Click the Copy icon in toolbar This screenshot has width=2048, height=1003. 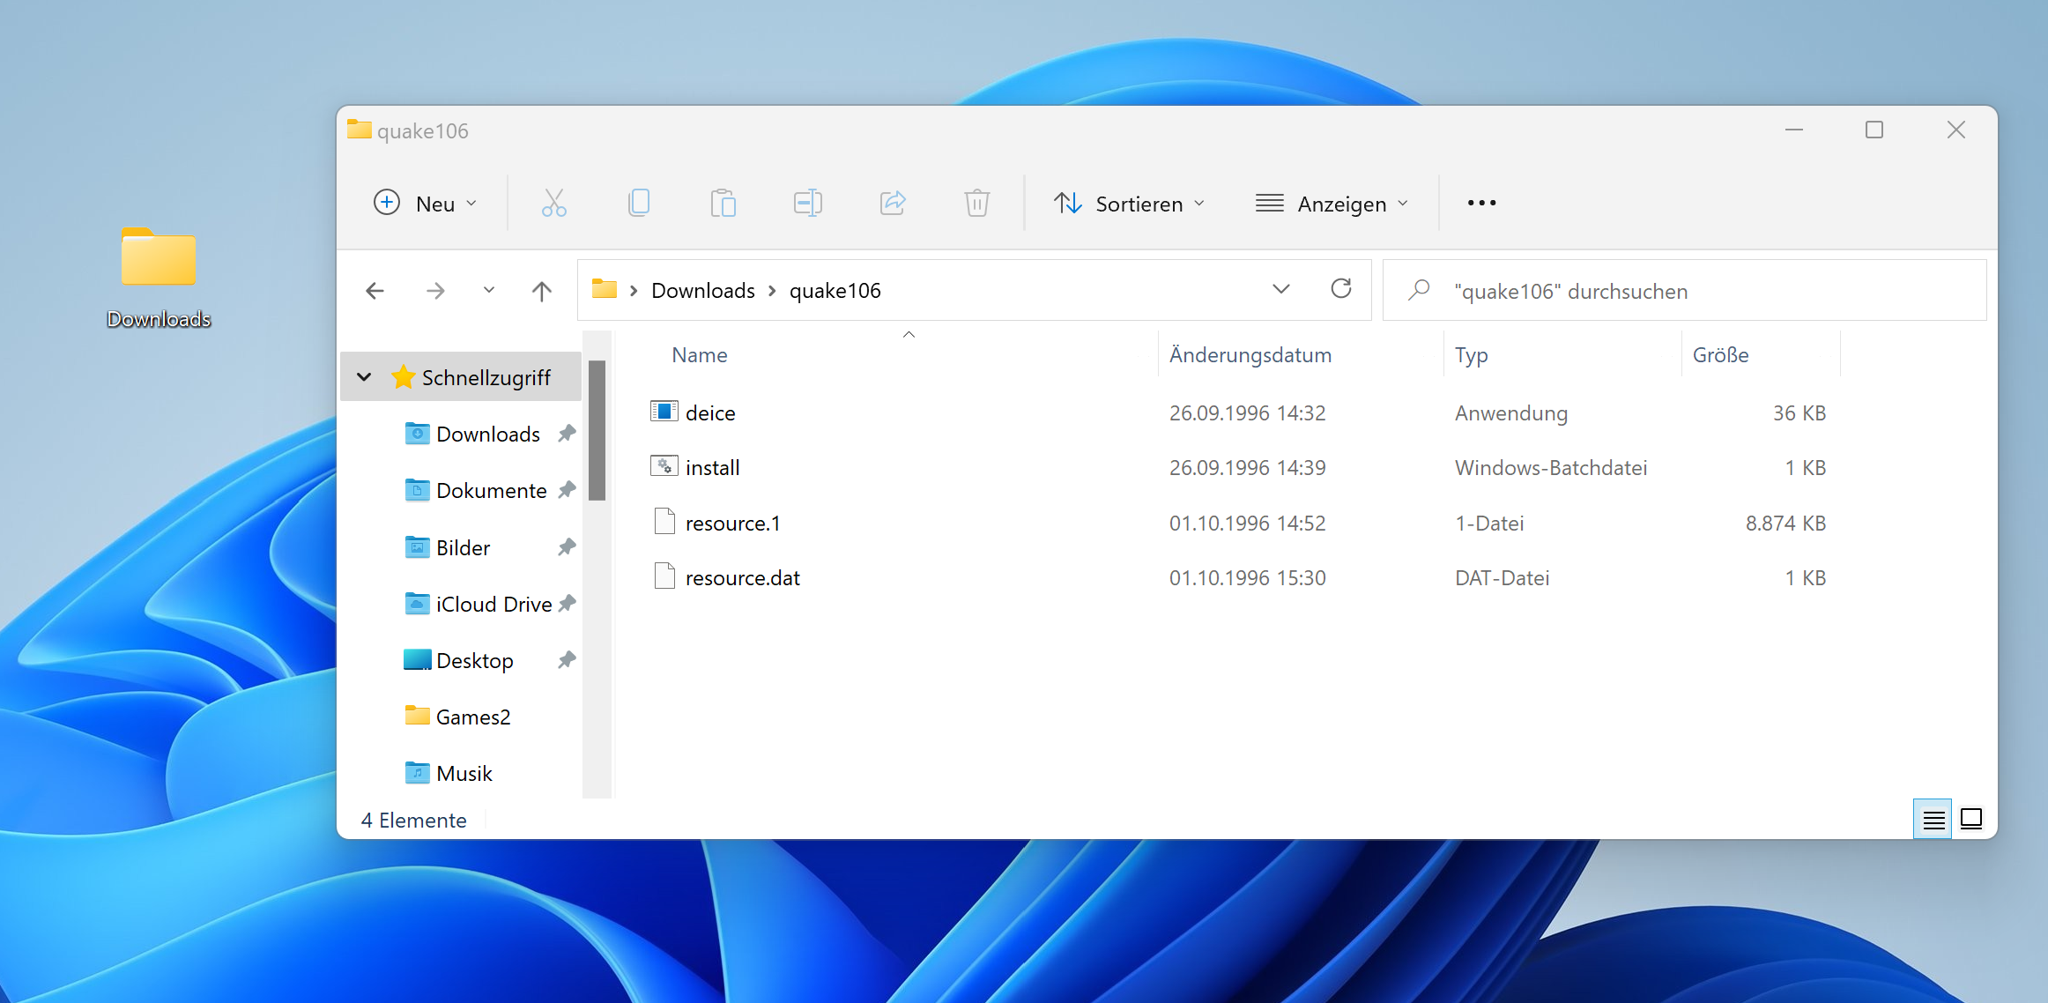click(x=639, y=204)
